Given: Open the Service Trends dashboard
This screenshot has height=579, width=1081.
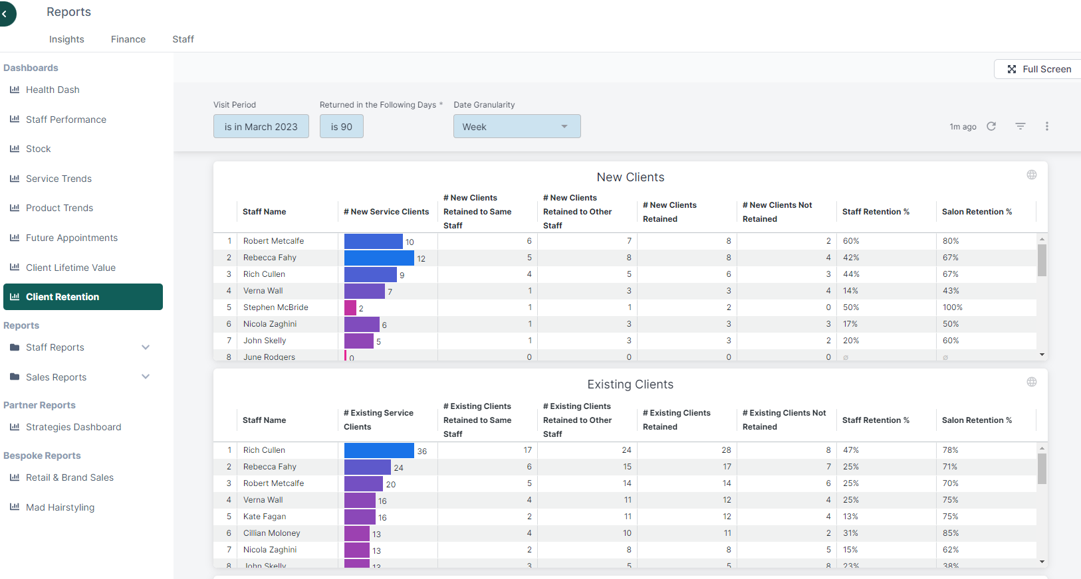Looking at the screenshot, I should pos(59,179).
